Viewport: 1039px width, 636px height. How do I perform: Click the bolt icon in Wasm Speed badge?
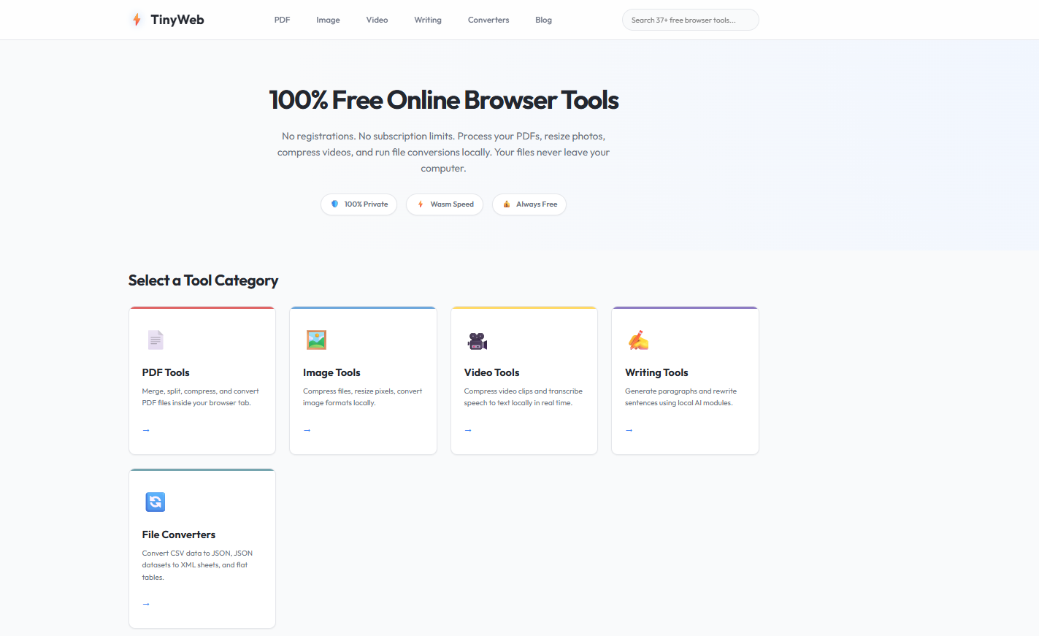421,204
